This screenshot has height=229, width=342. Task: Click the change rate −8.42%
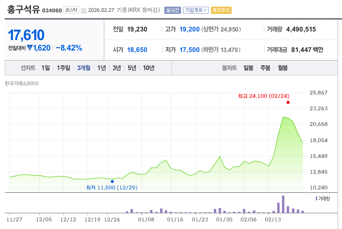click(x=69, y=48)
